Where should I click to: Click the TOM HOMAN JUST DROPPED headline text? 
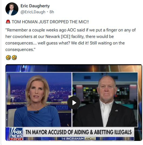coord(50,22)
